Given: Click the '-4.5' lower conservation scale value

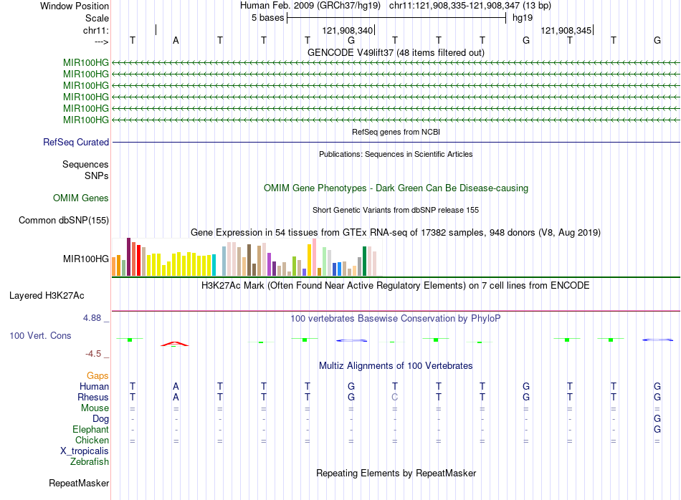Looking at the screenshot, I should point(93,354).
